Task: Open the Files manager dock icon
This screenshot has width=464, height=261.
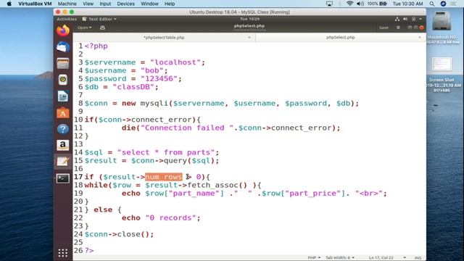Action: (63, 63)
